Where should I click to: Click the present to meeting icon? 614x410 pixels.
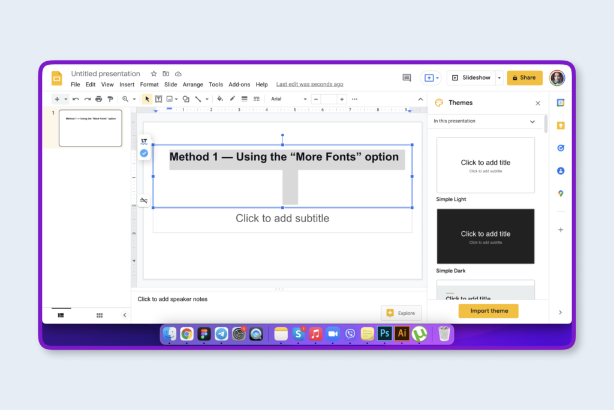point(429,78)
